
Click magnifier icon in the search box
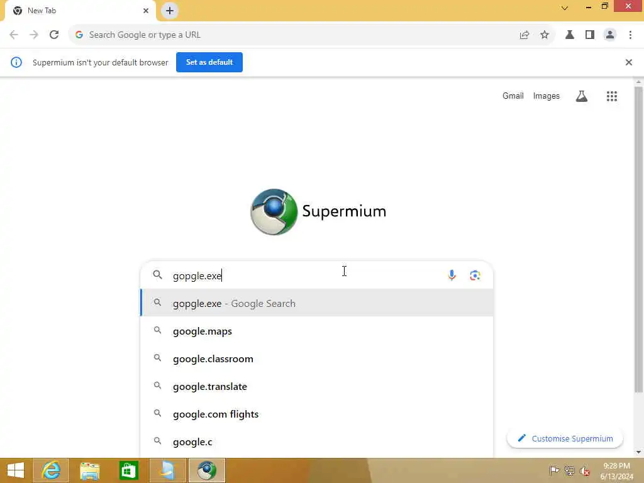point(157,275)
